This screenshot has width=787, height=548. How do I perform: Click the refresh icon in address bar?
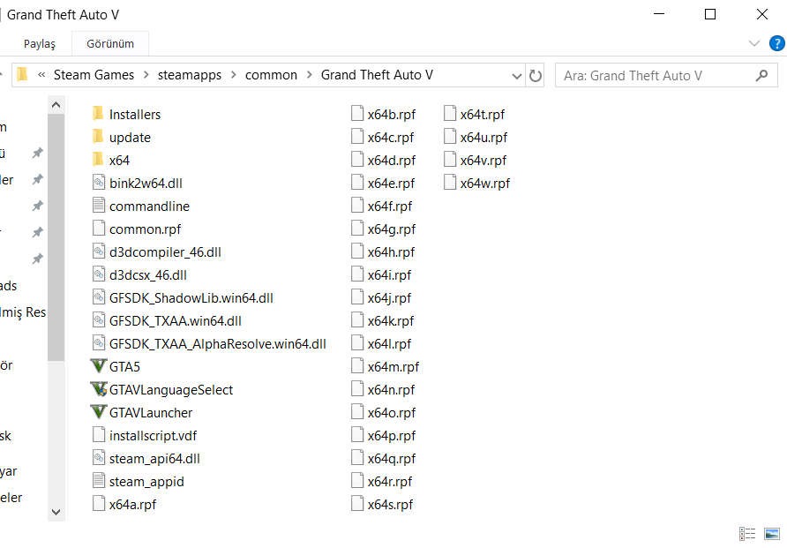536,75
